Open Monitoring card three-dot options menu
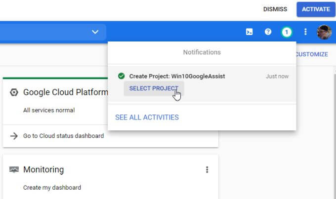 (x=207, y=169)
